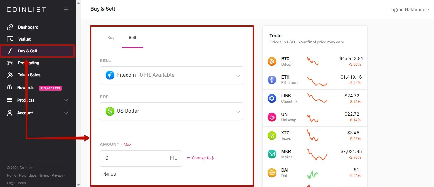Open Wallet from the sidebar

coord(24,39)
